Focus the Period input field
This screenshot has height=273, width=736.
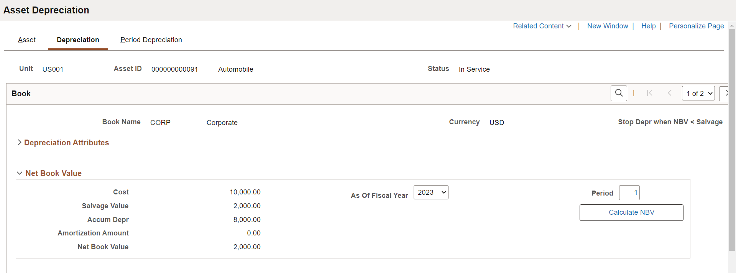point(629,193)
